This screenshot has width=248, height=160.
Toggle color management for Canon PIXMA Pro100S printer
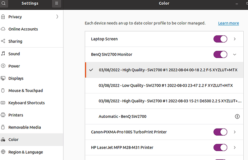[220, 132]
